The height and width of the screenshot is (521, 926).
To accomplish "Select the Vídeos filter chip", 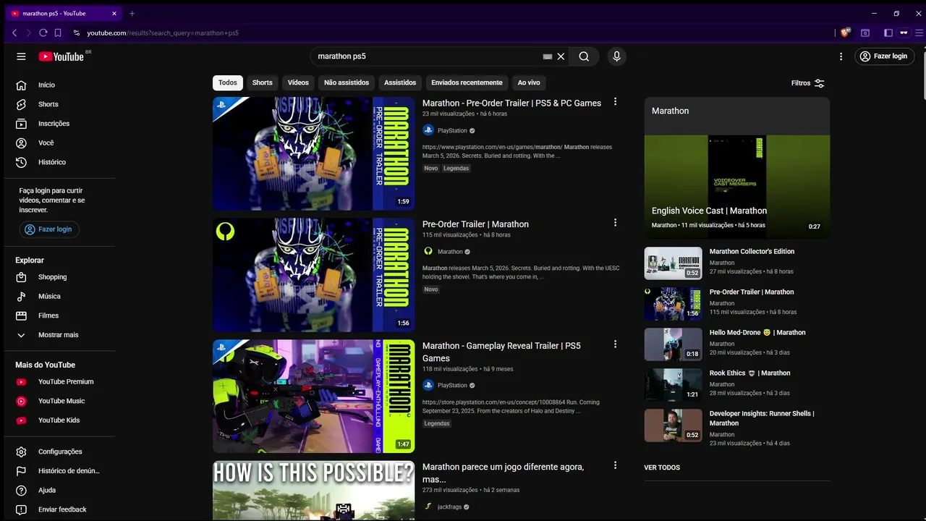I will tap(298, 82).
